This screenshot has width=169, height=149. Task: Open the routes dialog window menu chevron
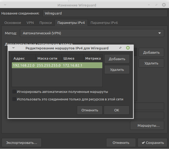point(13,48)
